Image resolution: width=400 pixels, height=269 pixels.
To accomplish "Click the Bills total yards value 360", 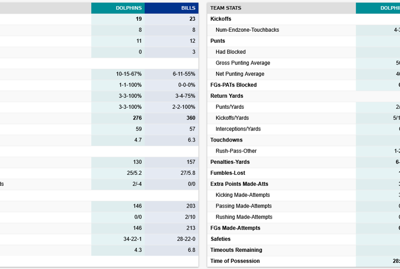I will (191, 118).
